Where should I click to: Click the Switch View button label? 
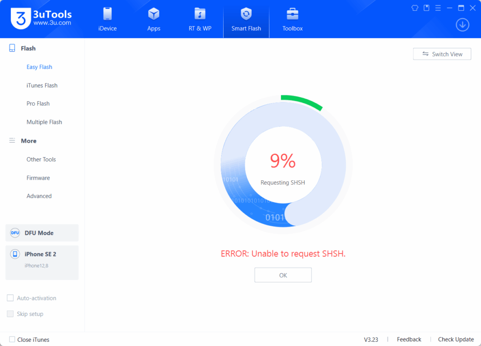pos(447,54)
